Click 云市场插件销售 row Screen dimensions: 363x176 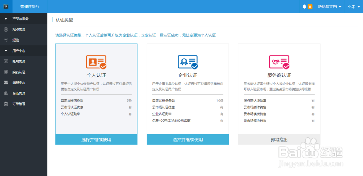[x=279, y=108]
